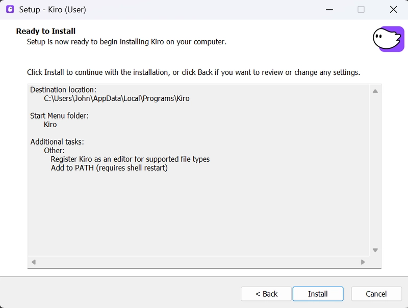
Task: Minimize the Setup window
Action: coord(329,9)
